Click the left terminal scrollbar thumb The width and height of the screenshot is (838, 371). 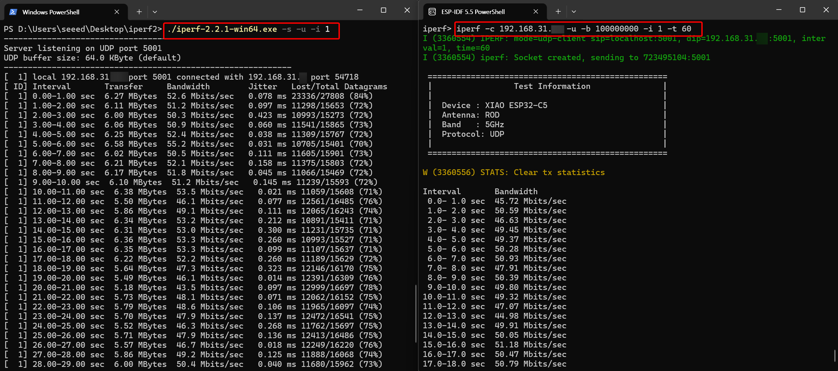click(x=416, y=313)
